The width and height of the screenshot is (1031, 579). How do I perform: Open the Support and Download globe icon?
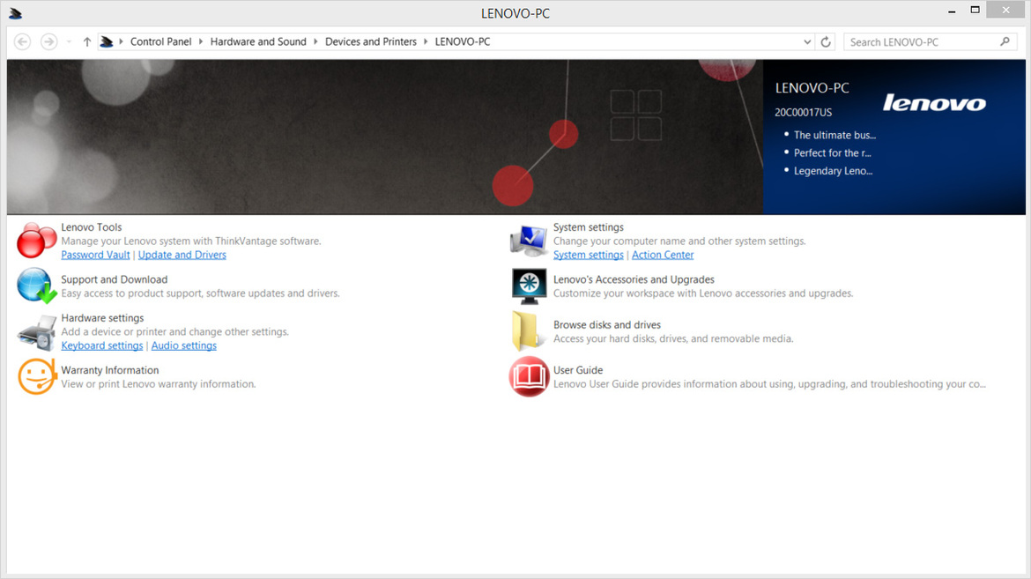(x=36, y=286)
